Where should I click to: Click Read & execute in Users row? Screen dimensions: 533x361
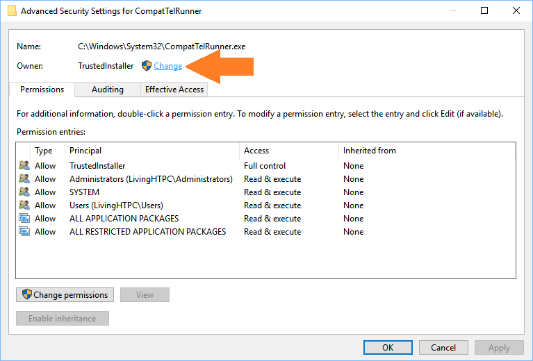pos(272,205)
